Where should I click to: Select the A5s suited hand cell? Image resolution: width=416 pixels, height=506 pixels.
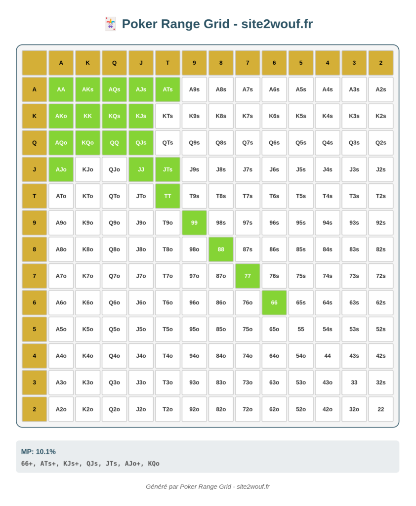coord(301,89)
